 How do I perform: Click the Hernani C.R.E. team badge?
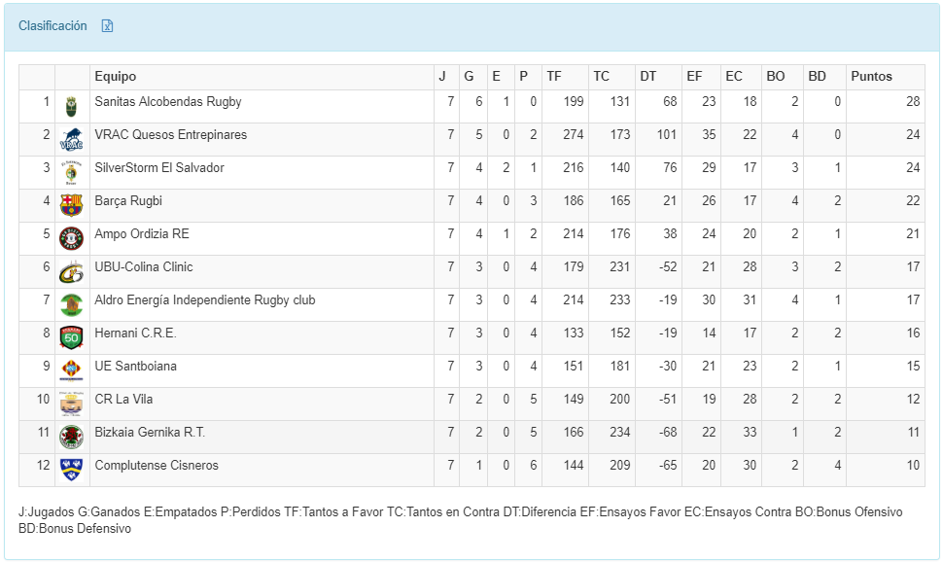71,337
